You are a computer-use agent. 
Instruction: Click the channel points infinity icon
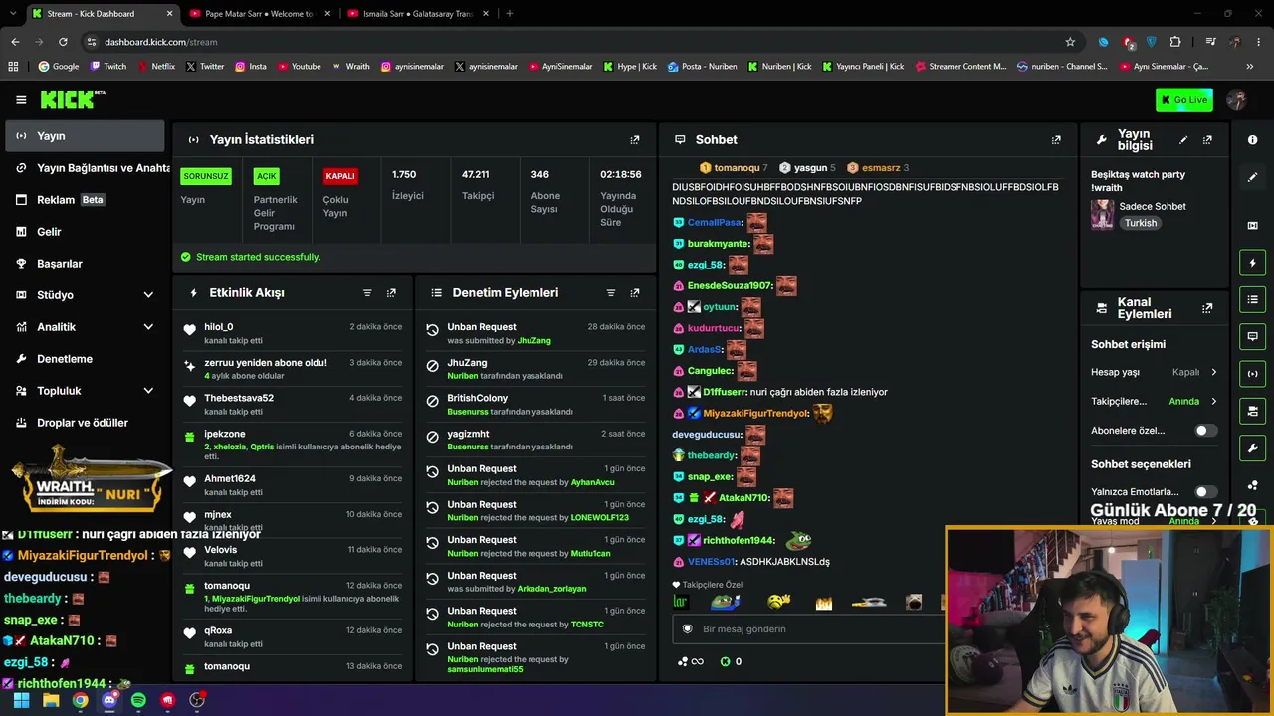pos(690,661)
